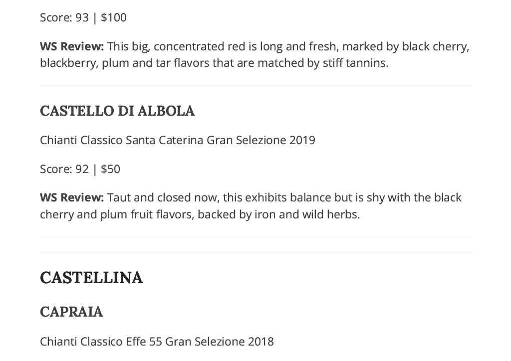The height and width of the screenshot is (361, 511).
Task: Click the Capraia producer heading
Action: coord(71,312)
